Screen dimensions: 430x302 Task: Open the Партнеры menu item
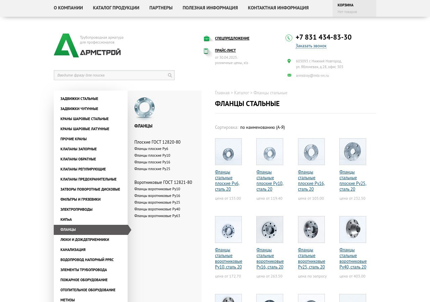(x=161, y=8)
